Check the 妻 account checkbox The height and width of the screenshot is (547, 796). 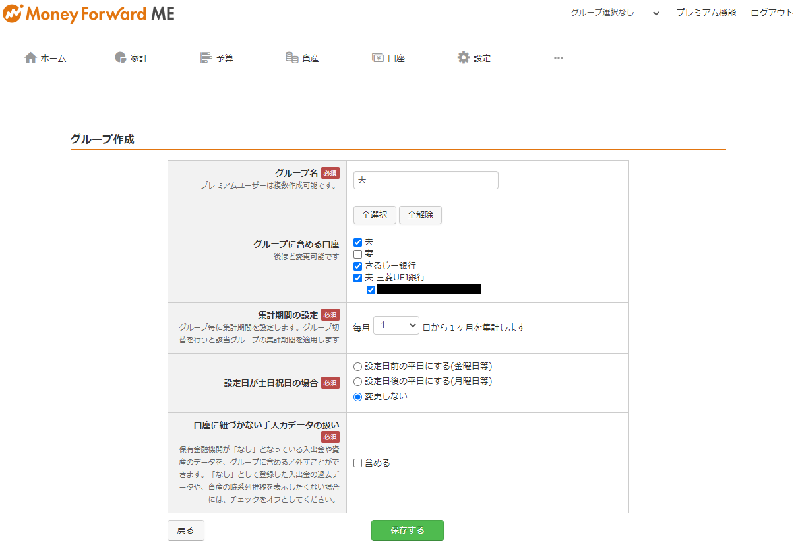coord(358,254)
